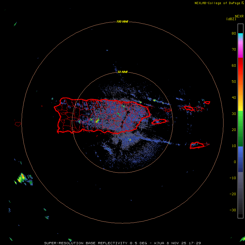The height and width of the screenshot is (245, 245).
Task: Click the yellow band of the reflectivity color bar
Action: point(240,108)
